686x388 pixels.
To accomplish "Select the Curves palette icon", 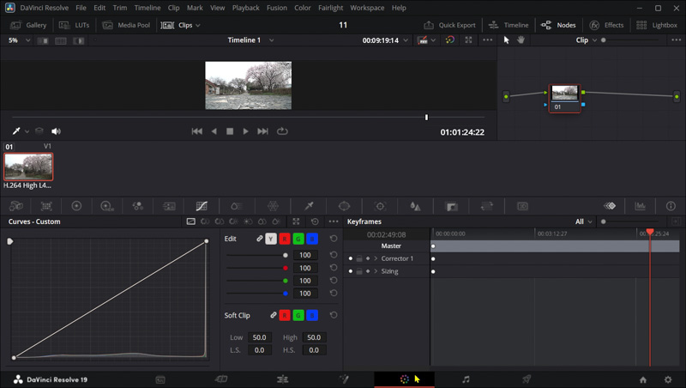I will pyautogui.click(x=202, y=206).
